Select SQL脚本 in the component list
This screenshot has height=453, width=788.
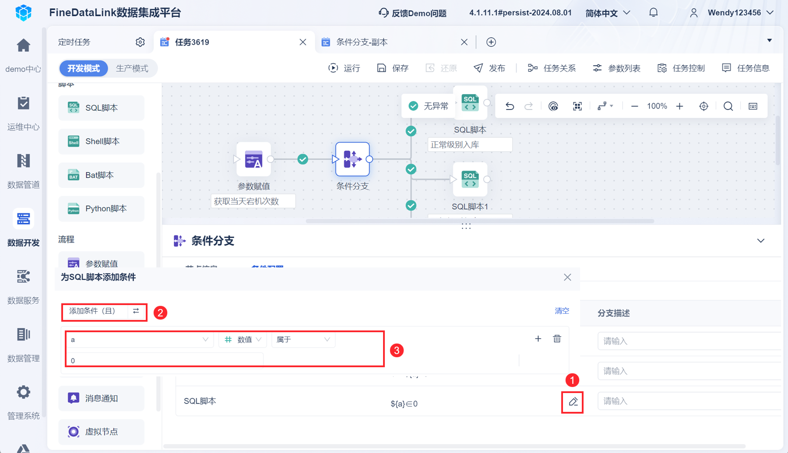[101, 108]
